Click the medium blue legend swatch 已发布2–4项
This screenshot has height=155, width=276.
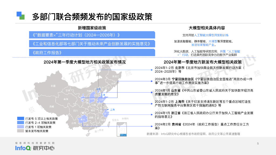pyautogui.click(x=20, y=122)
